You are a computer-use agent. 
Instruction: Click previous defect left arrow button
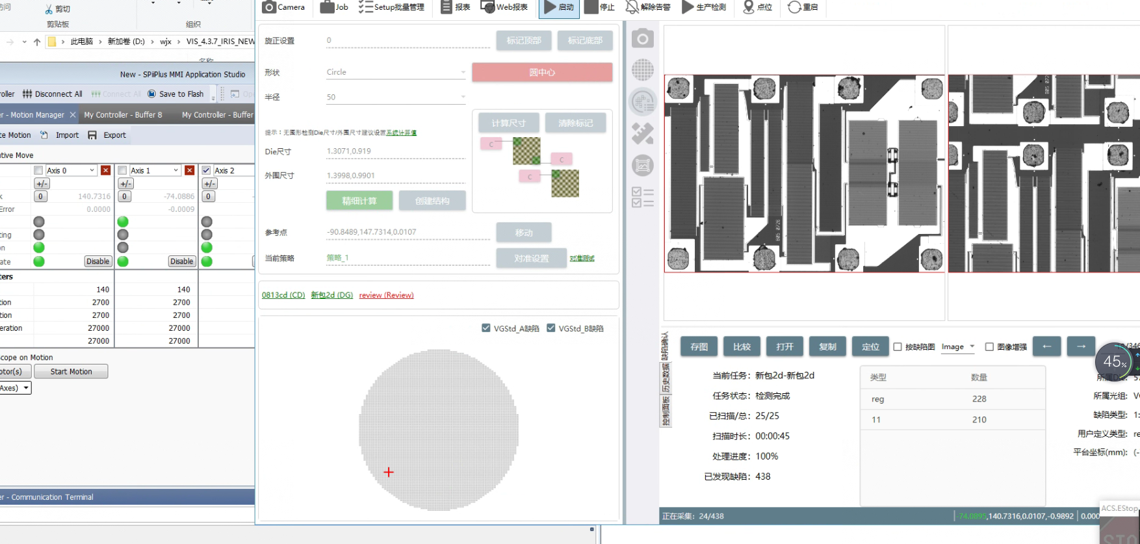1047,346
